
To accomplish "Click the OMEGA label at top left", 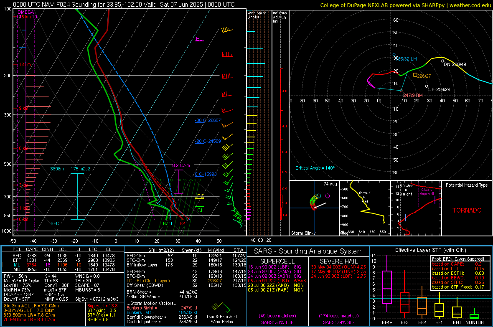I will point(25,12).
